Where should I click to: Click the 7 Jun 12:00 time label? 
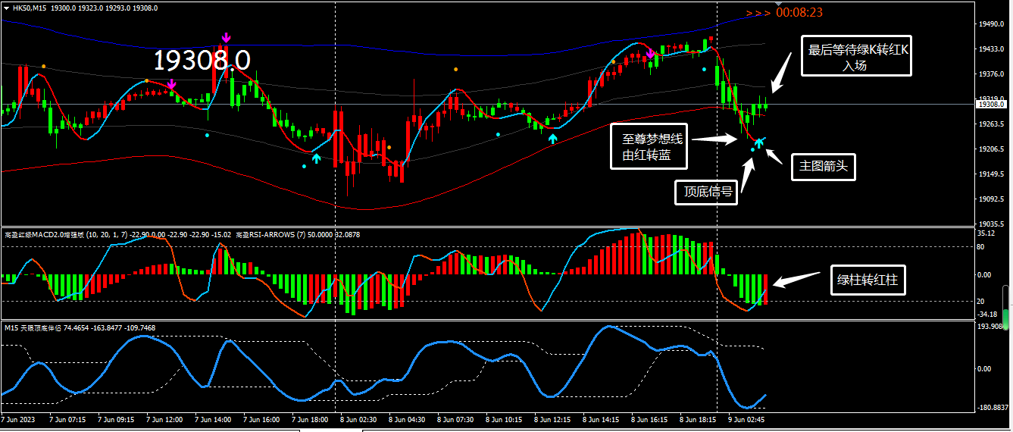[x=164, y=418]
